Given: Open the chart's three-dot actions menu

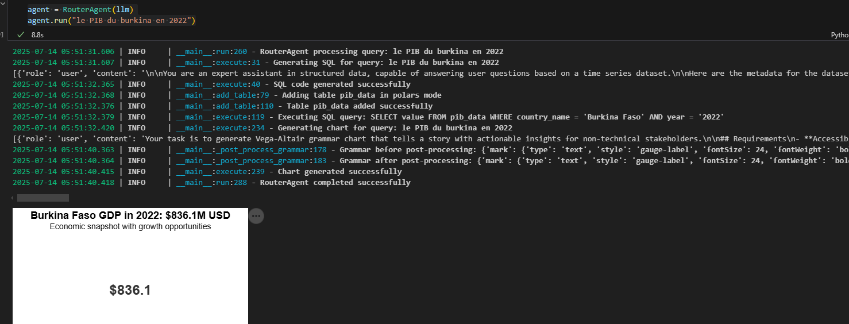Looking at the screenshot, I should pyautogui.click(x=256, y=216).
